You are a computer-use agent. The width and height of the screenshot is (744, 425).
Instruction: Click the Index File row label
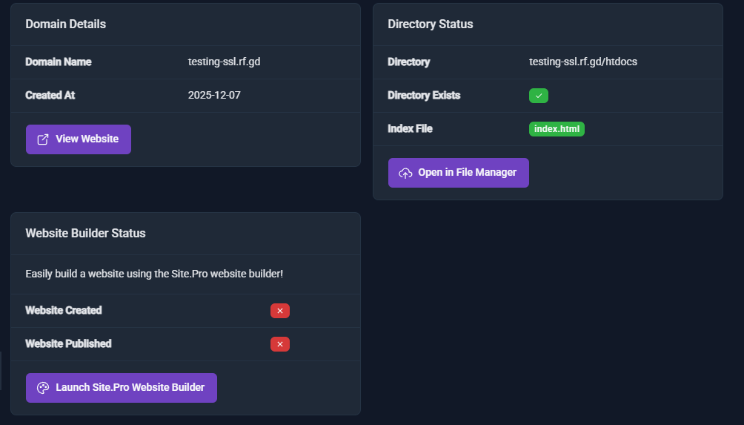pos(410,129)
